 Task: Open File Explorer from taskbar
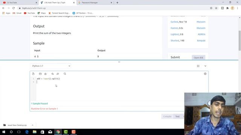tap(35, 132)
